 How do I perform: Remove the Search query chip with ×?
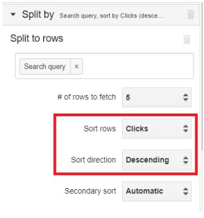76,66
